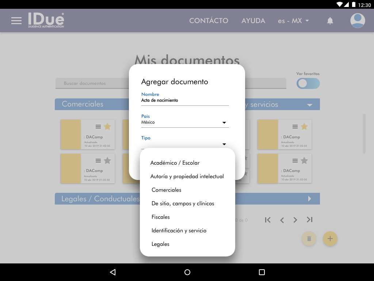Open the user profile avatar
This screenshot has height=281, width=374.
[358, 21]
